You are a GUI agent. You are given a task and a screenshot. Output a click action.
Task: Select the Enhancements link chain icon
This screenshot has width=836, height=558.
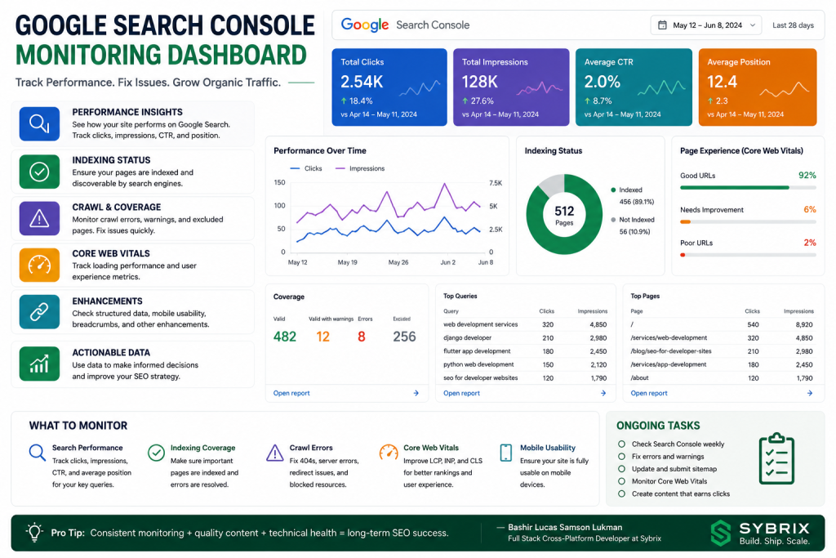tap(39, 311)
